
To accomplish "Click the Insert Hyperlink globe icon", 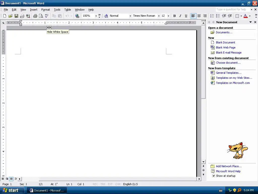I will (77, 16).
